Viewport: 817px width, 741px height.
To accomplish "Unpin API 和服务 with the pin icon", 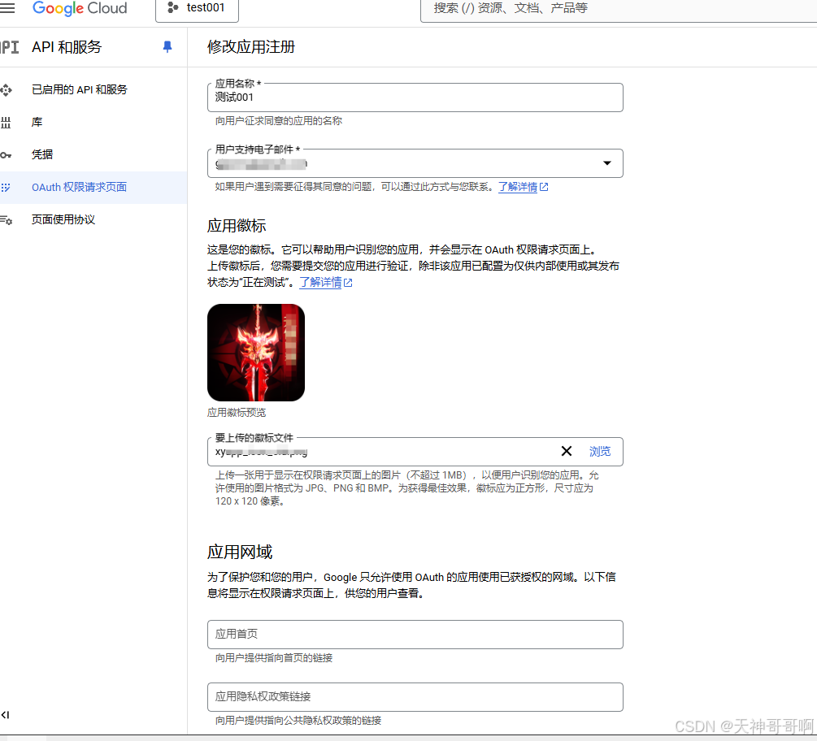I will (167, 47).
